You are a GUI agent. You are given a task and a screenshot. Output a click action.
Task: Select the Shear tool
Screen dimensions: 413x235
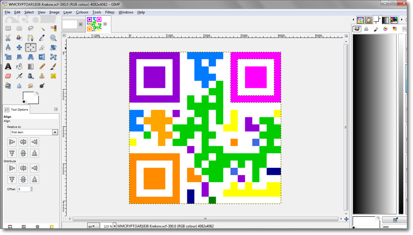tap(19, 57)
